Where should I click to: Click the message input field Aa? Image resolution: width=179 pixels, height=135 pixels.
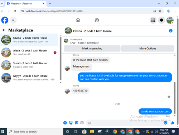tap(124, 123)
